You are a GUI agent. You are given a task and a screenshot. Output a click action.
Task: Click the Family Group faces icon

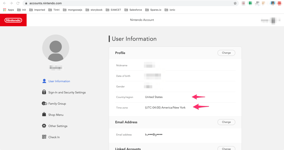[x=44, y=104]
